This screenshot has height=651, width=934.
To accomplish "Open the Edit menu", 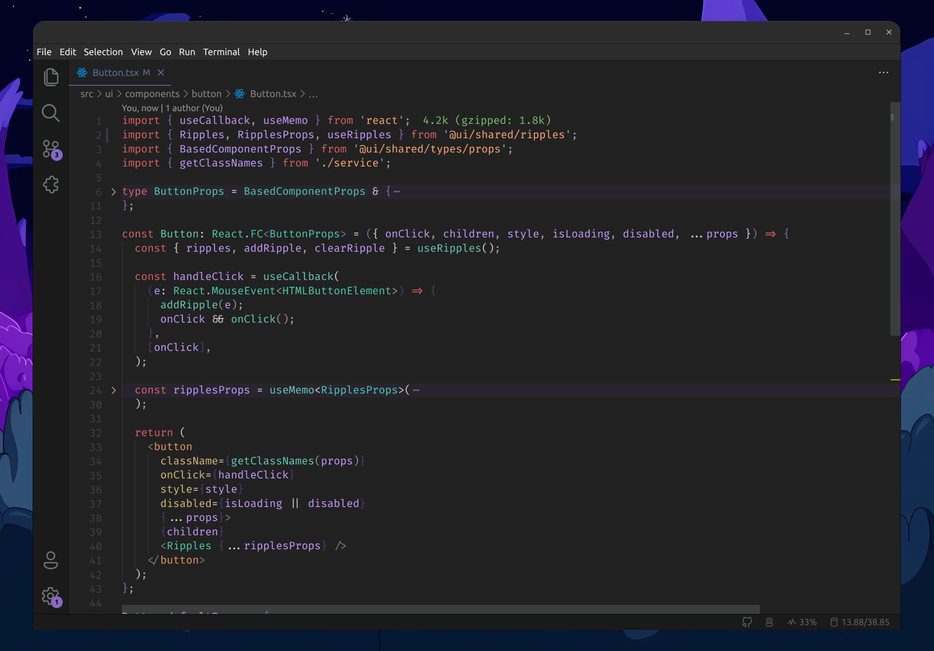I will [x=68, y=52].
